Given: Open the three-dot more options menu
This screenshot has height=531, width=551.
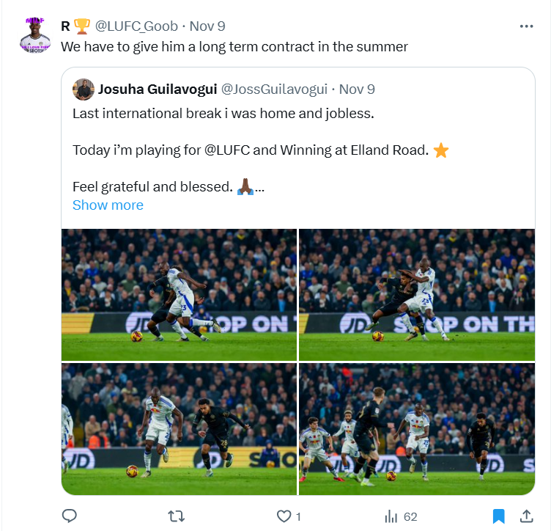Looking at the screenshot, I should (526, 26).
